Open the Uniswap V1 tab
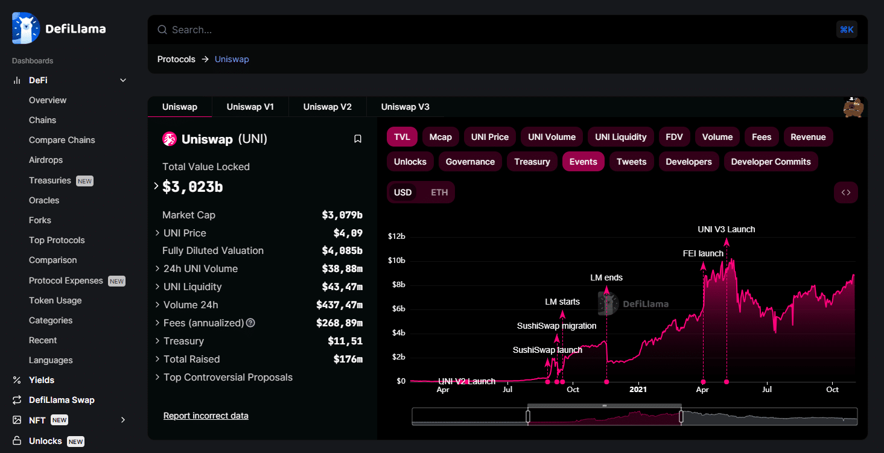 point(250,106)
